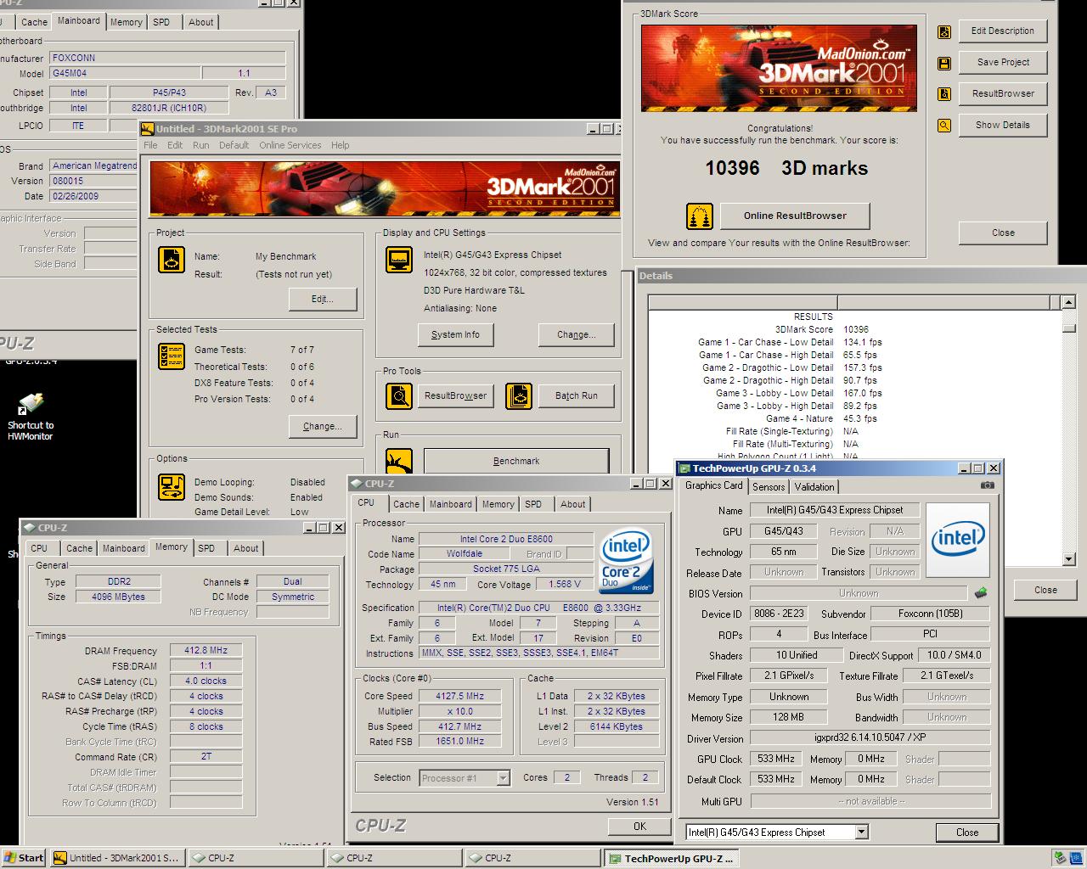Click the Save Project button

pos(1002,62)
